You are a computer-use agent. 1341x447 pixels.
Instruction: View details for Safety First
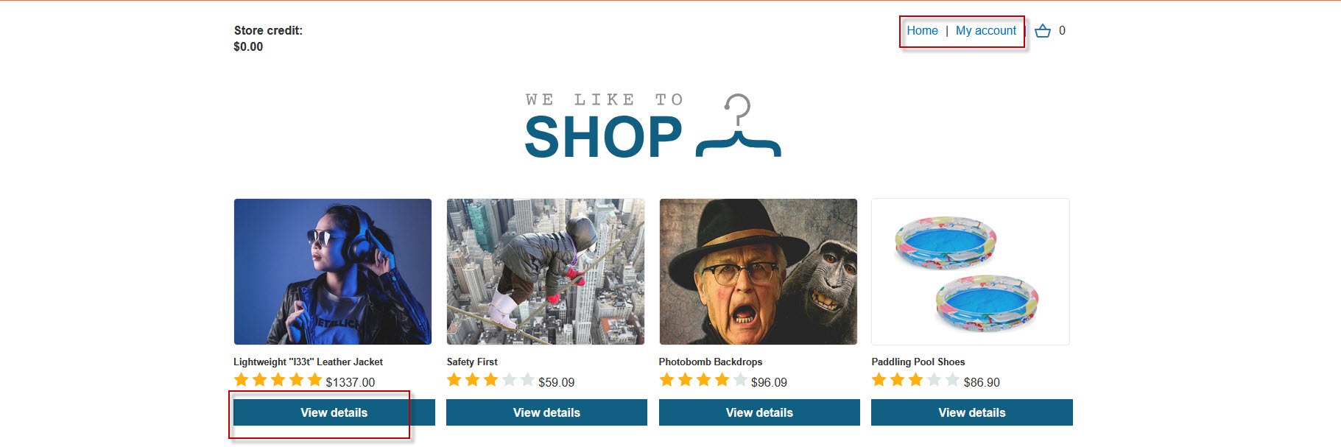[546, 412]
